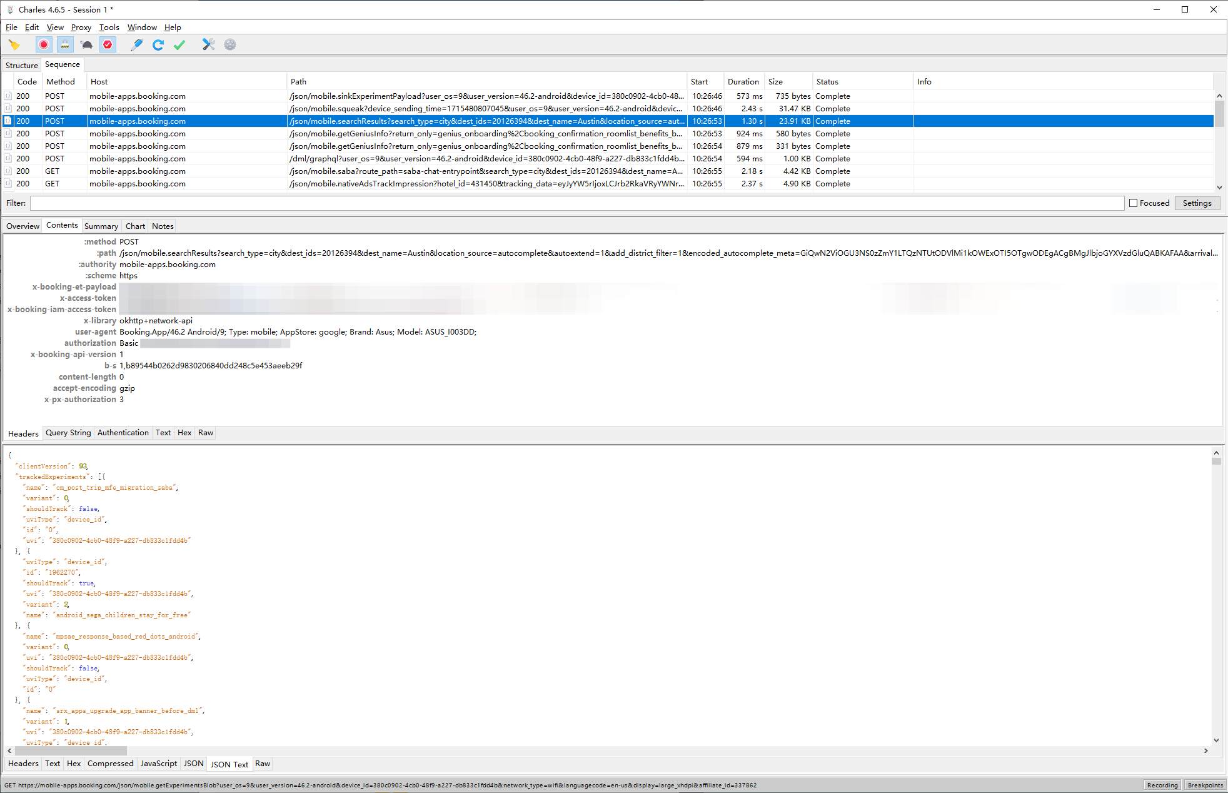The image size is (1228, 793).
Task: Click the broom Clear Session icon
Action: [x=14, y=44]
